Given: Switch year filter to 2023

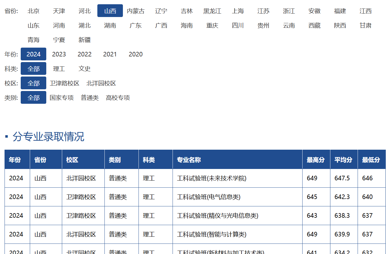Looking at the screenshot, I should tap(59, 54).
